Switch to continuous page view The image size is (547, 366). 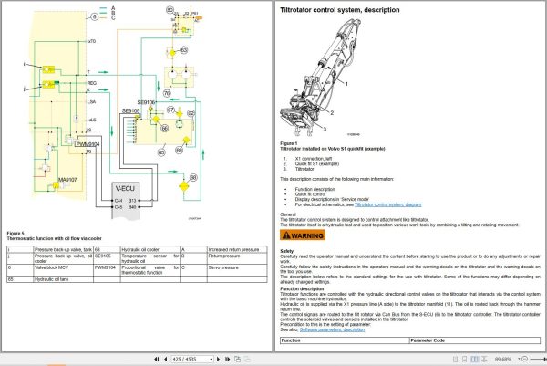(x=464, y=359)
